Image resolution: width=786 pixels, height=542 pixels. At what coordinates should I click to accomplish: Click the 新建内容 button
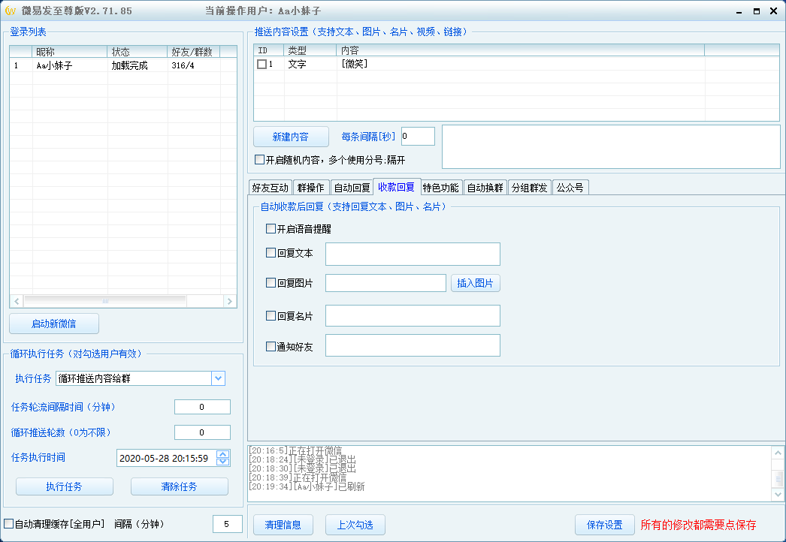[x=292, y=136]
